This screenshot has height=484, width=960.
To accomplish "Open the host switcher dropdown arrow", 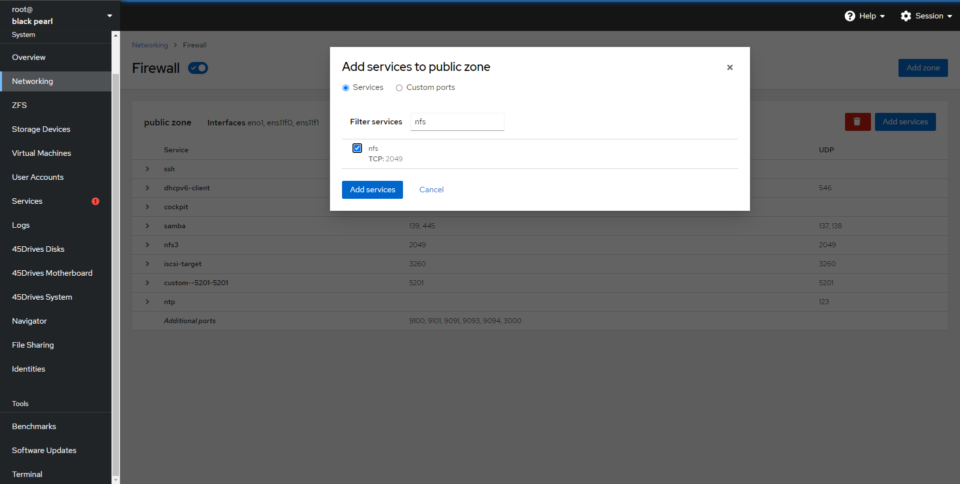I will pos(109,16).
